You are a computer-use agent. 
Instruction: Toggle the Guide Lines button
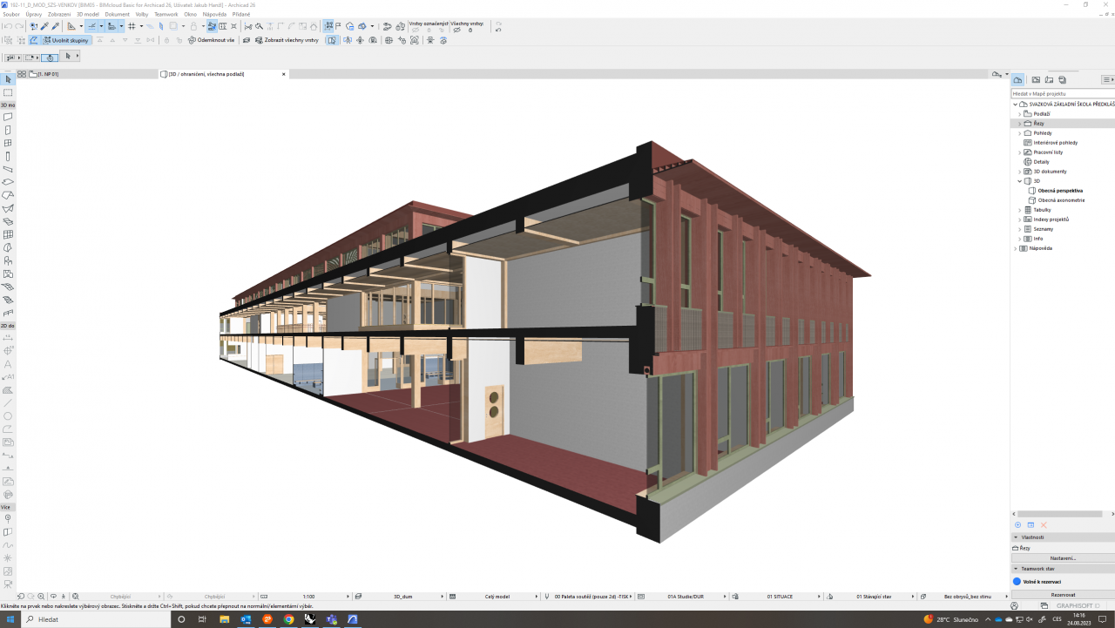point(91,26)
